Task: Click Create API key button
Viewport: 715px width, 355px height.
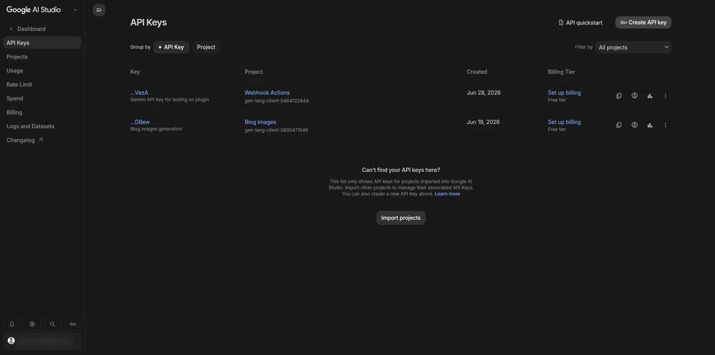Action: click(643, 22)
